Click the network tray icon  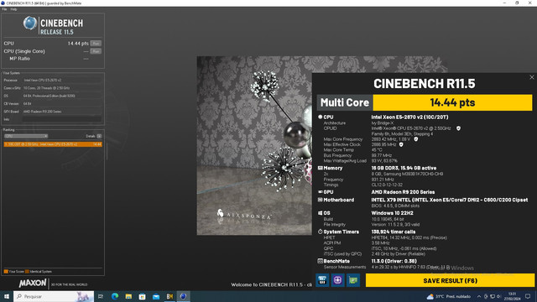coord(493,296)
